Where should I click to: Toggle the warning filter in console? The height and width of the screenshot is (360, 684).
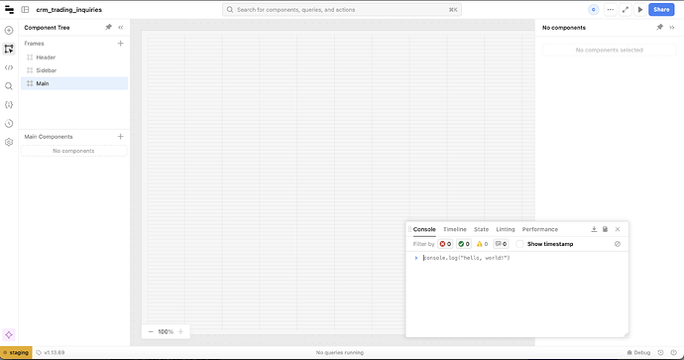click(x=482, y=244)
